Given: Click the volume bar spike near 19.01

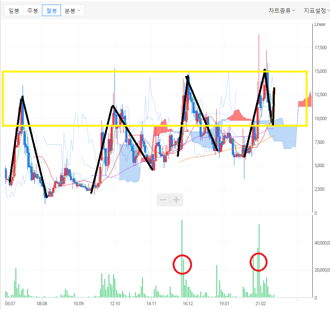Looking at the screenshot, I should pyautogui.click(x=217, y=281).
